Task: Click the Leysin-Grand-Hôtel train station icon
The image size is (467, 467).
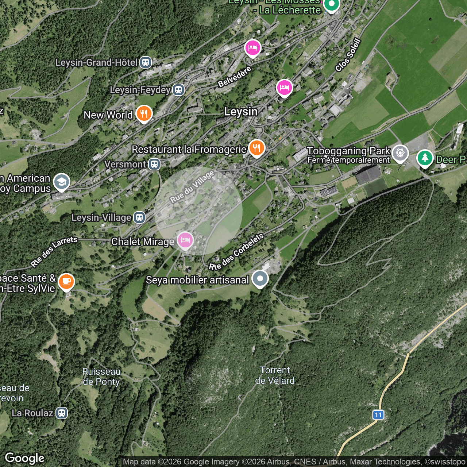Action: coord(146,62)
